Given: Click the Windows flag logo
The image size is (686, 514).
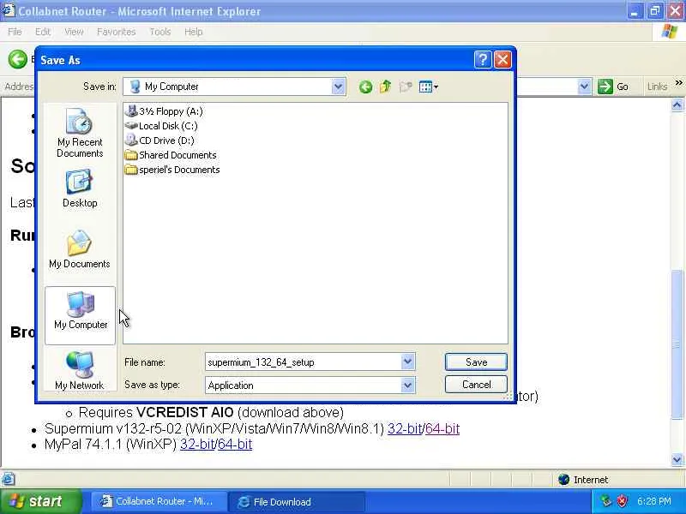Looking at the screenshot, I should [x=669, y=32].
